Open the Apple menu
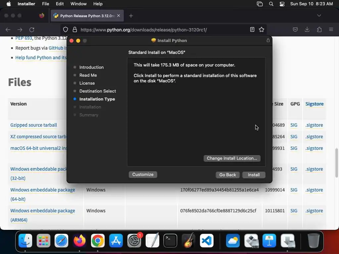The height and width of the screenshot is (254, 339). click(x=9, y=4)
